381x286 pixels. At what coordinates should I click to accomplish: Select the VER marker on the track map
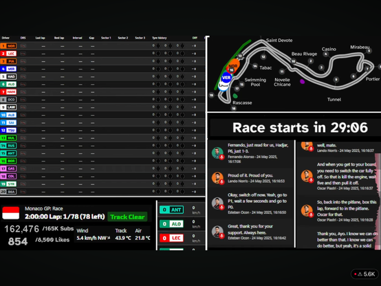point(226,78)
